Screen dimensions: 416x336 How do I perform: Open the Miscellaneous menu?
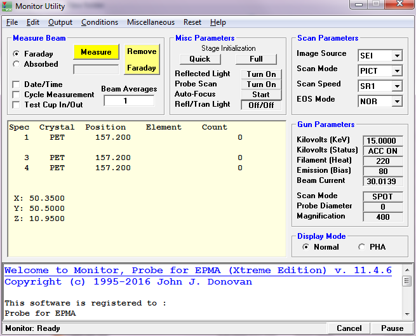(151, 22)
